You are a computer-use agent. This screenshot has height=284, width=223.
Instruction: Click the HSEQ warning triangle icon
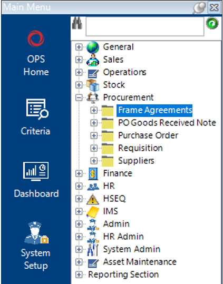coord(93,199)
